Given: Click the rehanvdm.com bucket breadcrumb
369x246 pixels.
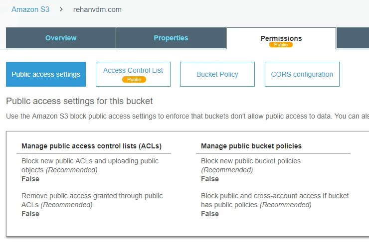Looking at the screenshot, I should [97, 9].
